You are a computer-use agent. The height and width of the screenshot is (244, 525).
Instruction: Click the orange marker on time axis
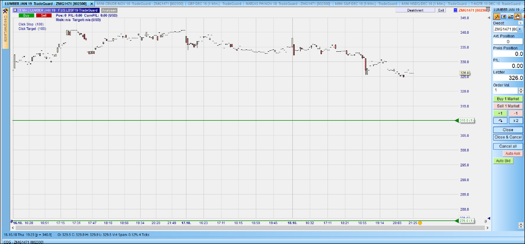click(x=420, y=223)
